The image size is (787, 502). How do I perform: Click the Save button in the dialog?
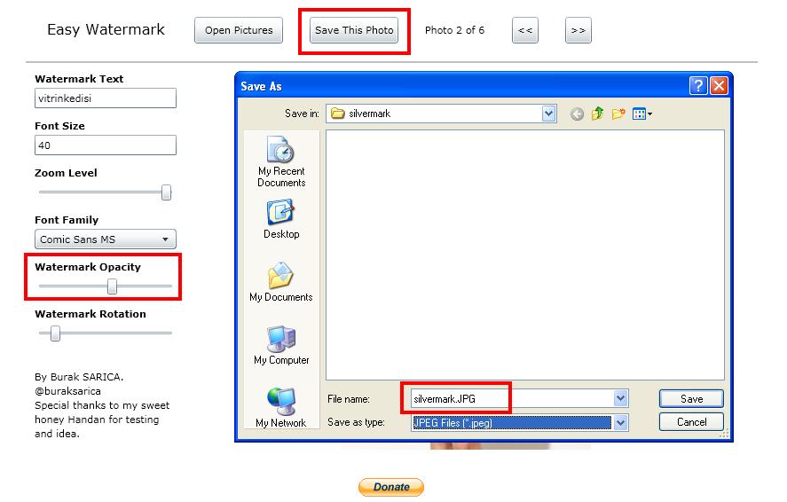coord(691,399)
